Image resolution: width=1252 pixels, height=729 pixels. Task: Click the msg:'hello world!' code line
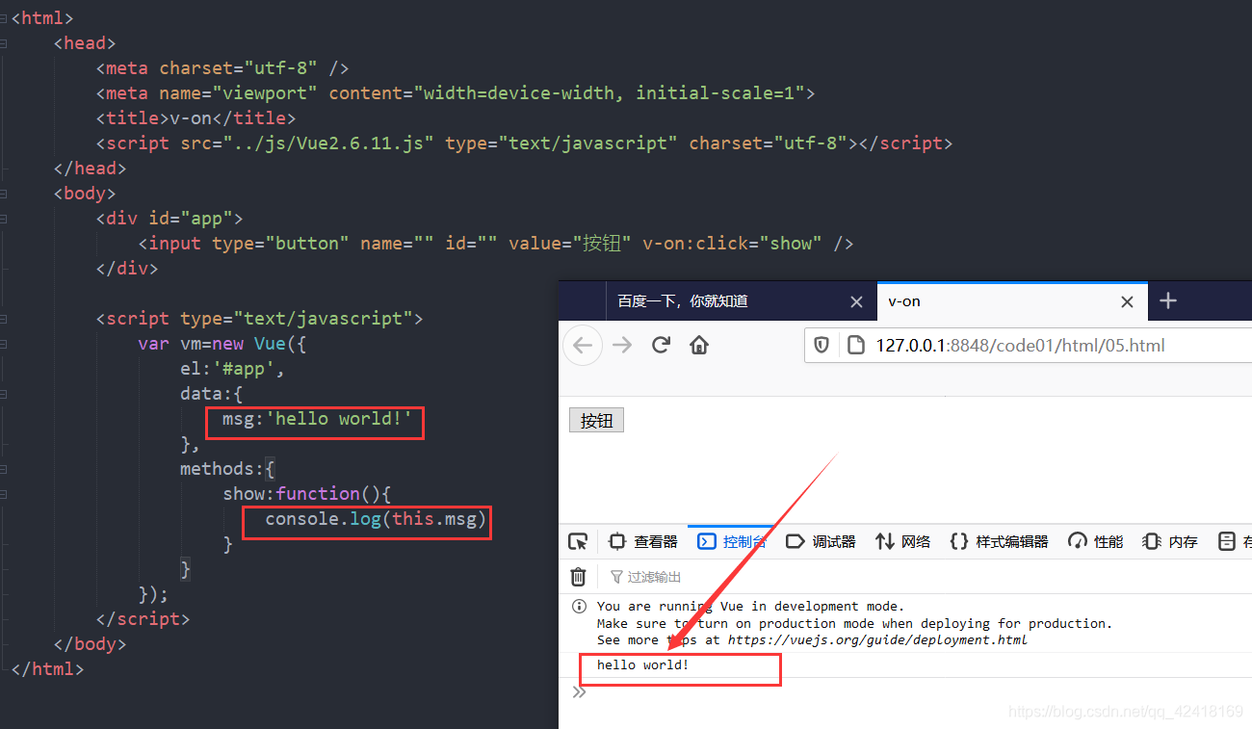317,419
